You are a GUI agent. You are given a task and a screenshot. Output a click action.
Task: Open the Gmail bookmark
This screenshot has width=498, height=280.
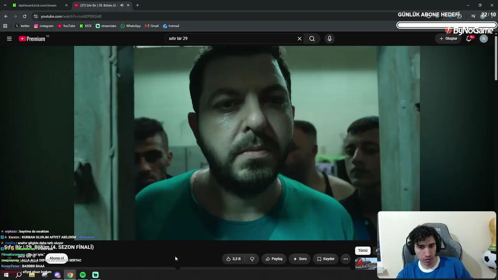click(152, 26)
